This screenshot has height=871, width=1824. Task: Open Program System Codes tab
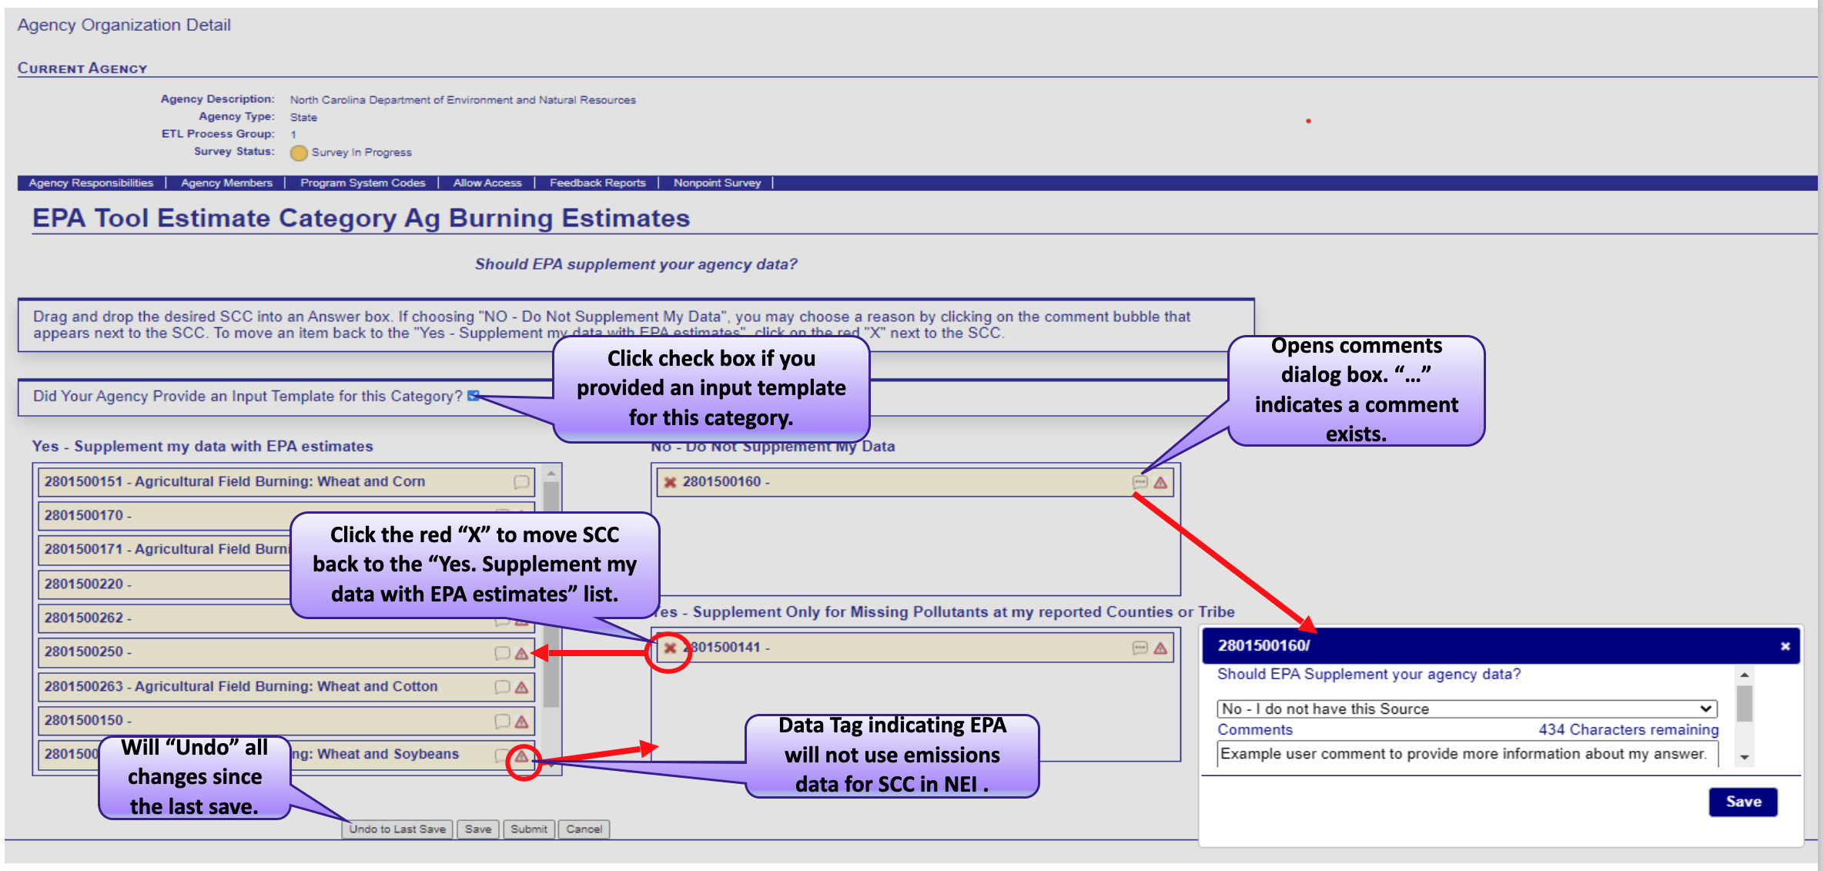[363, 183]
